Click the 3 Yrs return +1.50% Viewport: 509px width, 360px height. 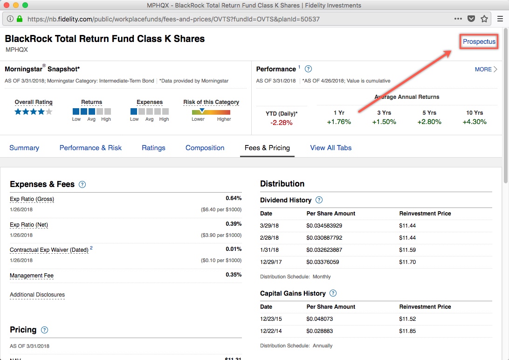click(384, 122)
